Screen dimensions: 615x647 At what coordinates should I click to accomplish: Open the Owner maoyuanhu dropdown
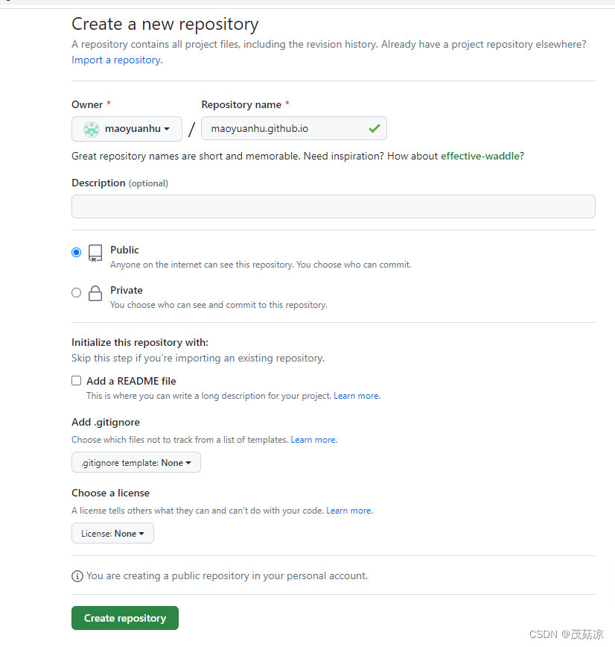(127, 128)
